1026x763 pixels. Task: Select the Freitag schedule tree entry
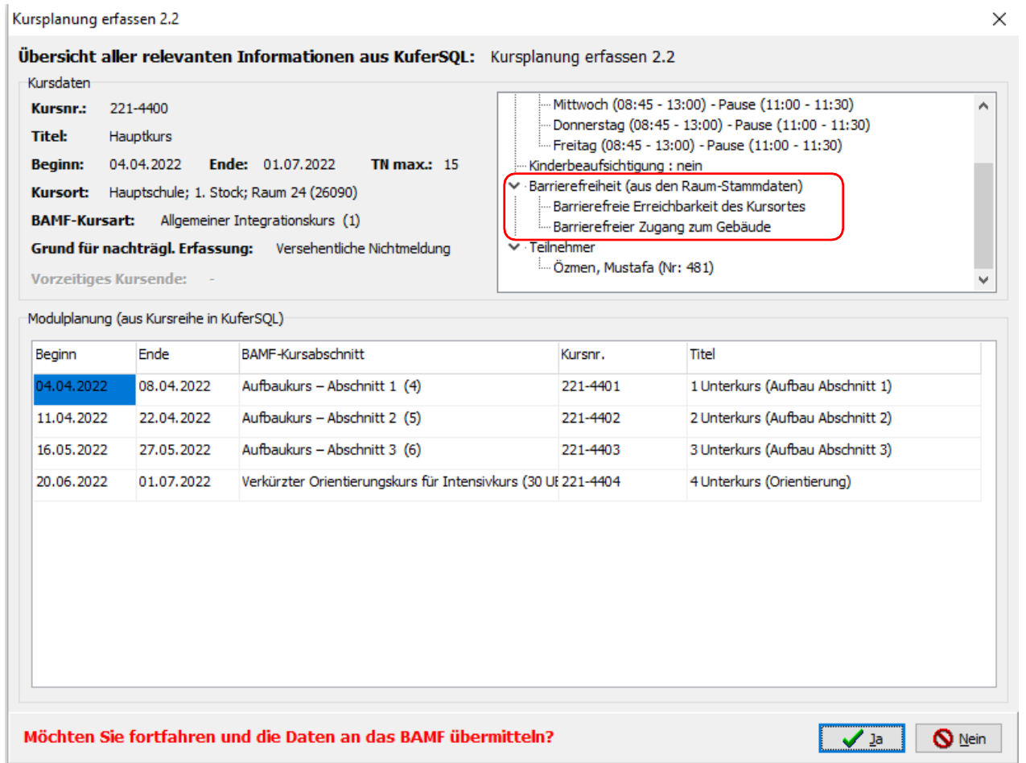[x=697, y=145]
